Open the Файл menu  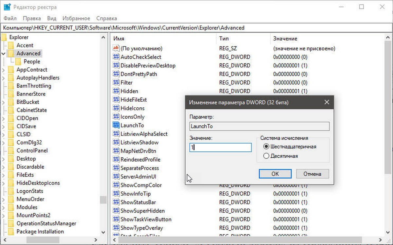pyautogui.click(x=10, y=18)
